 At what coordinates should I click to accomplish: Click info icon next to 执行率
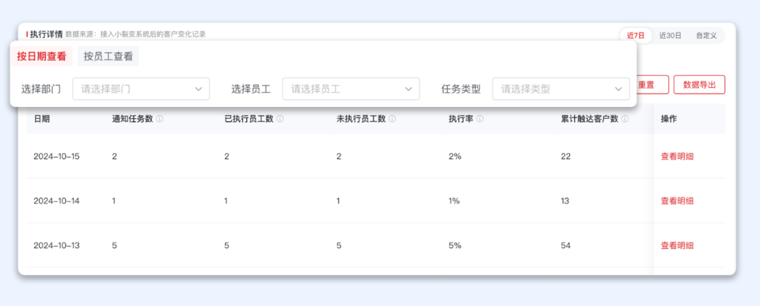(x=480, y=119)
